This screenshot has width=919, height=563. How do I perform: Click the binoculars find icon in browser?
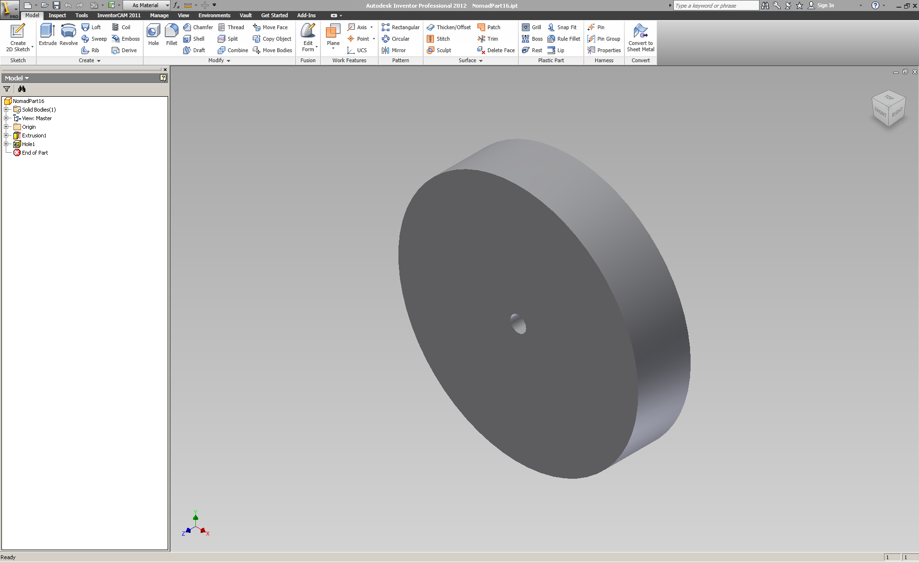(x=22, y=89)
